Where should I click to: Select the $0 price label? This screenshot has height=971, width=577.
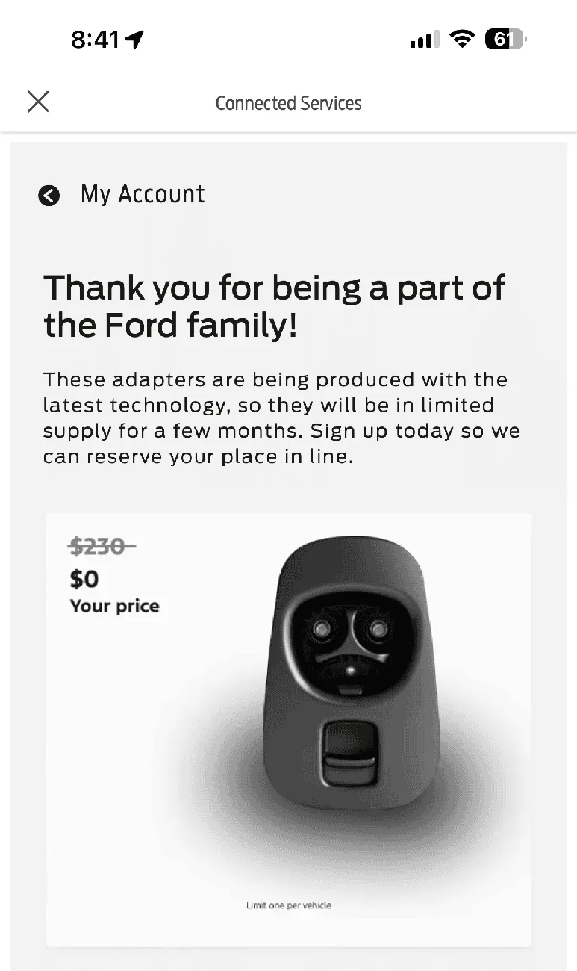point(84,579)
